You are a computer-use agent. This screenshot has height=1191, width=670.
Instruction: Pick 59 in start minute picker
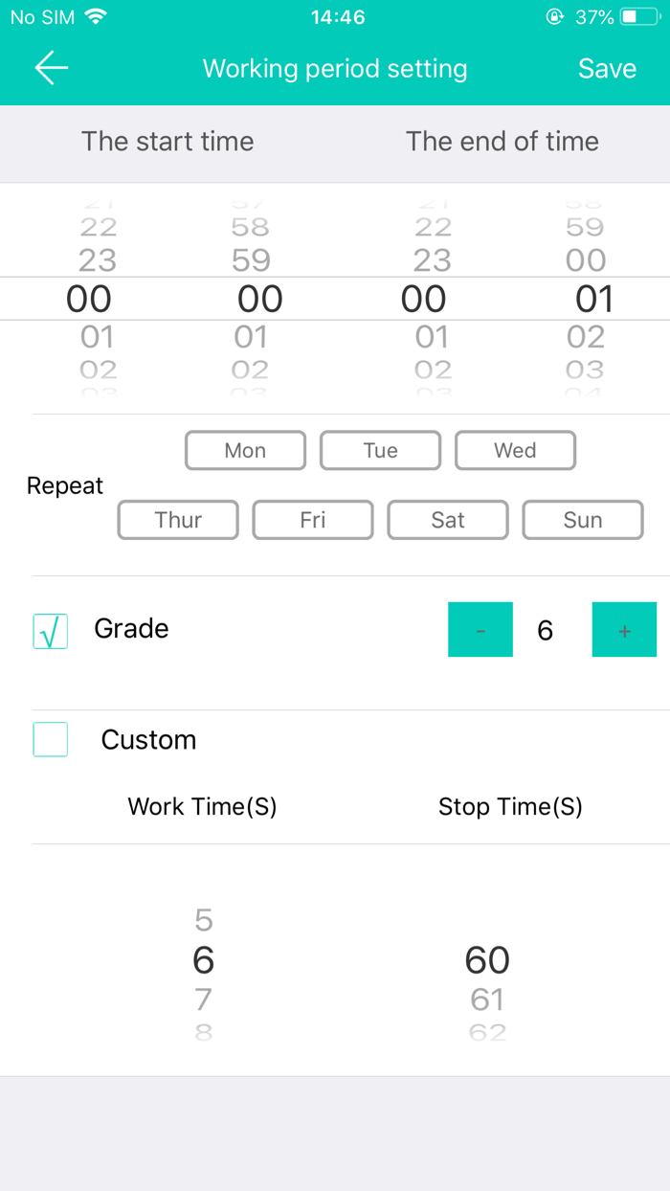(x=251, y=260)
